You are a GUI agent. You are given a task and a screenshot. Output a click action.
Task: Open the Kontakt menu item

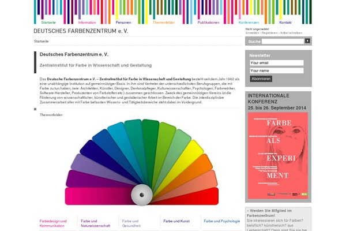[285, 23]
